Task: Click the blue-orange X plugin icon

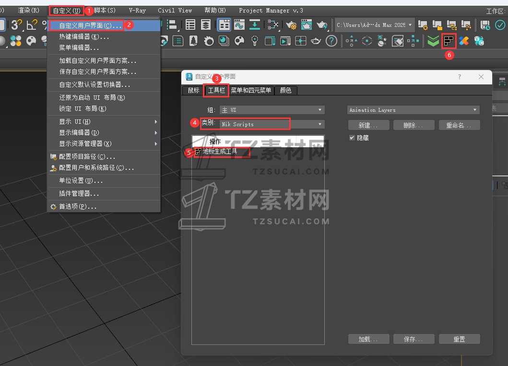Action: click(x=464, y=41)
